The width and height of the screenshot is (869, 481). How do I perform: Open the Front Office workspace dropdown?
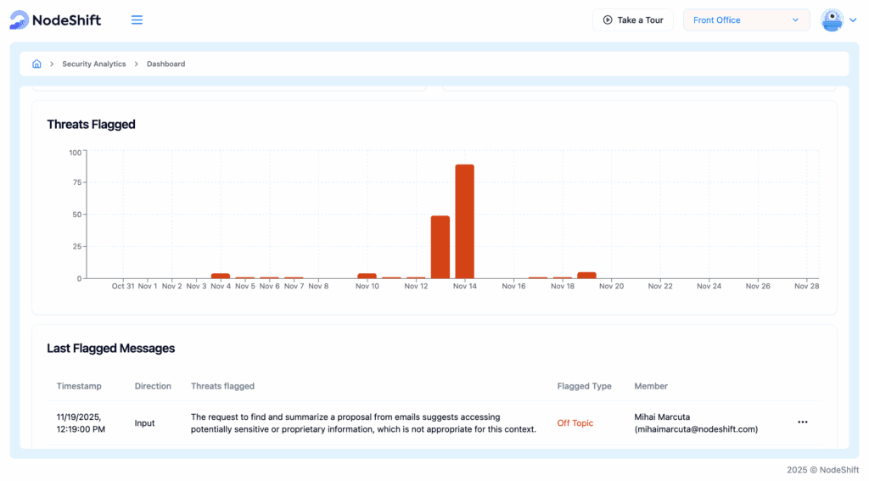[746, 20]
